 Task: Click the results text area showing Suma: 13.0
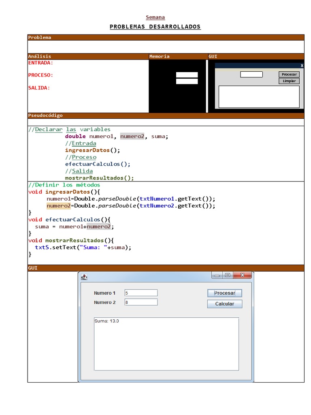click(166, 344)
